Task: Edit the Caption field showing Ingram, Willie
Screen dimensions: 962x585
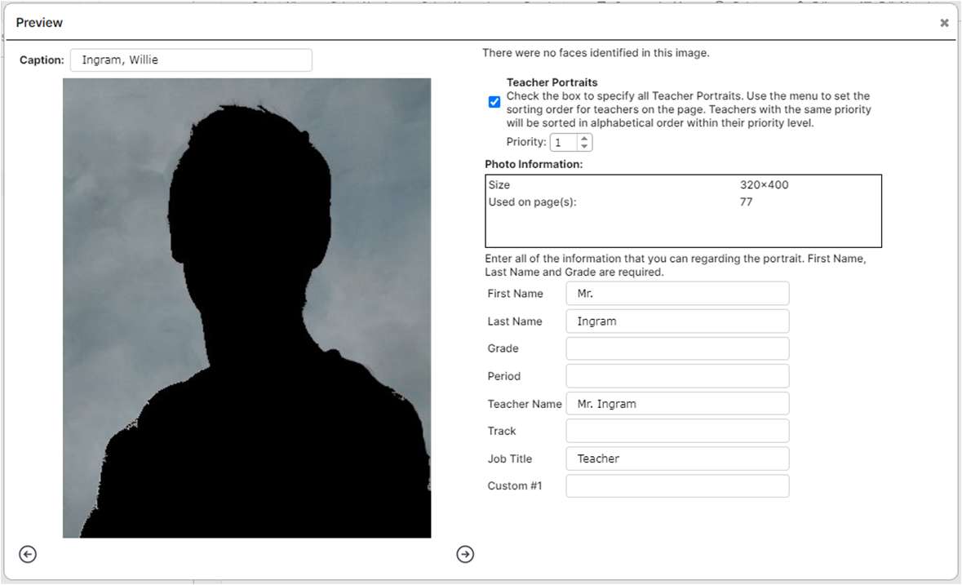Action: (x=191, y=60)
